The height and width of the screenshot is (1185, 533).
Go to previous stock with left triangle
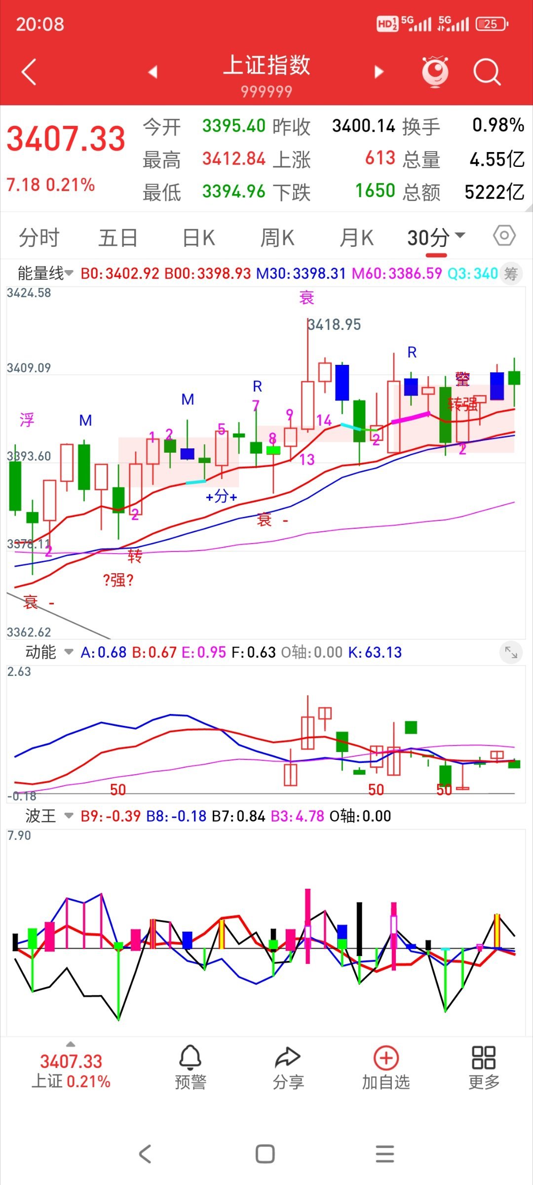(x=153, y=72)
